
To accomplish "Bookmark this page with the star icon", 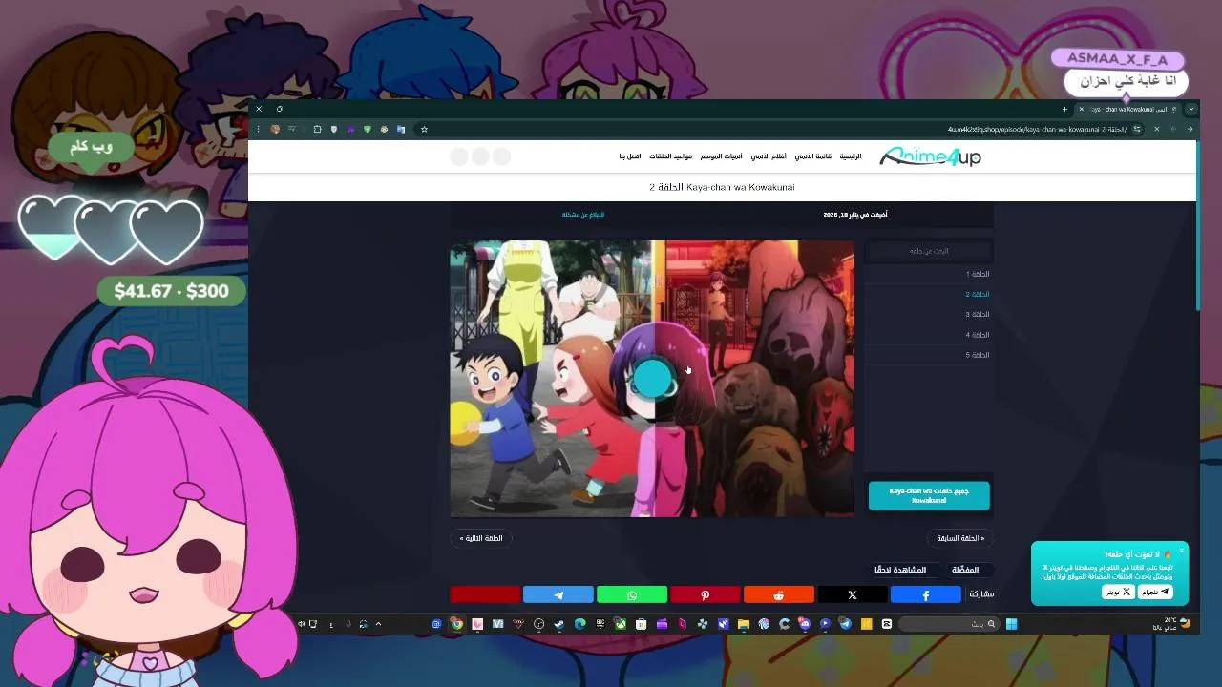I will coord(424,129).
